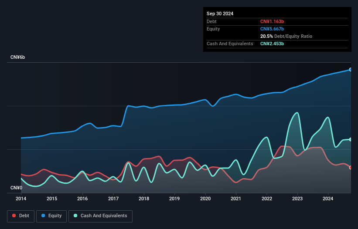Click the Equity row label in tooltip
This screenshot has height=229, width=358.
(213, 29)
